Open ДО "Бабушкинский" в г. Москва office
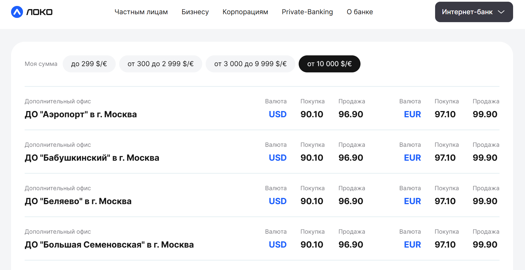Screen dimensions: 525x270 click(92, 158)
